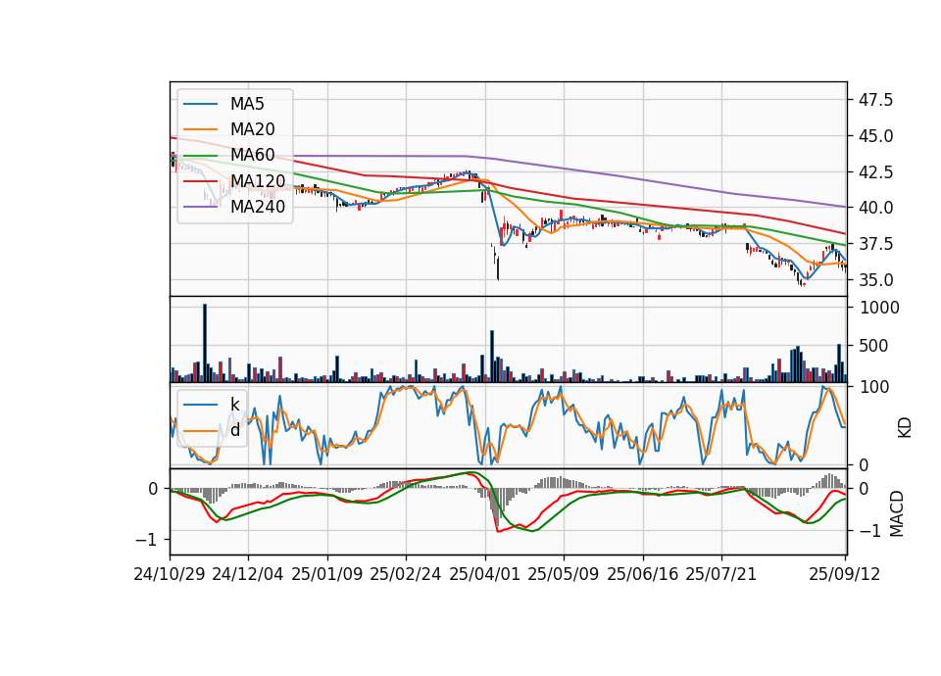This screenshot has width=941, height=676.
Task: Click the −1 label on left MACD axis
Action: (146, 539)
